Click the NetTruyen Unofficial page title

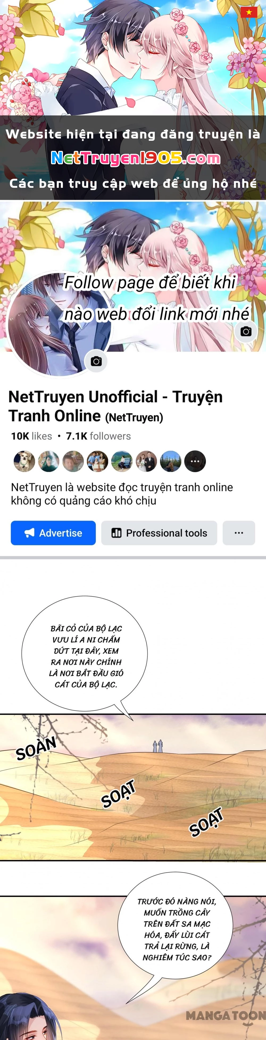[x=116, y=406]
